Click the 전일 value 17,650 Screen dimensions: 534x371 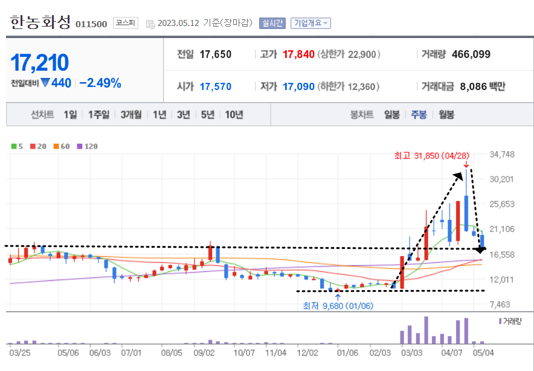tap(215, 54)
